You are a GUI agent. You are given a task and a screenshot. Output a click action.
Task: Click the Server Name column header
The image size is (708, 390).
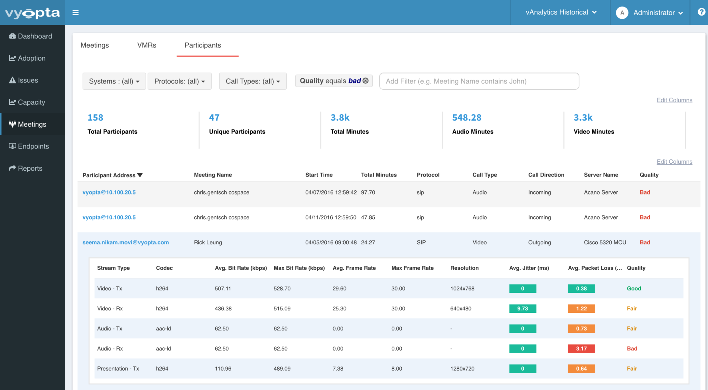click(601, 175)
